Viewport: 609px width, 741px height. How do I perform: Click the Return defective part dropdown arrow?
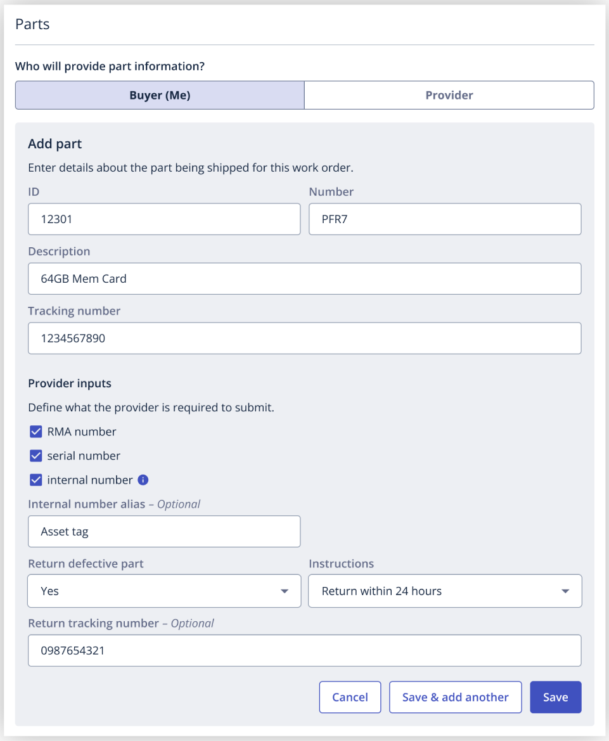coord(285,591)
